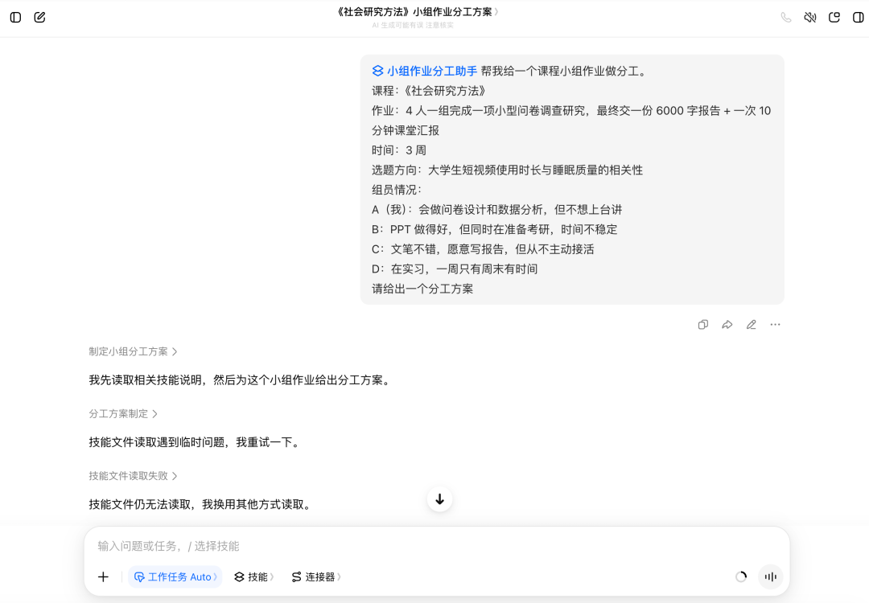Click the 小组作业分工助手 skill link
869x603 pixels.
[425, 71]
